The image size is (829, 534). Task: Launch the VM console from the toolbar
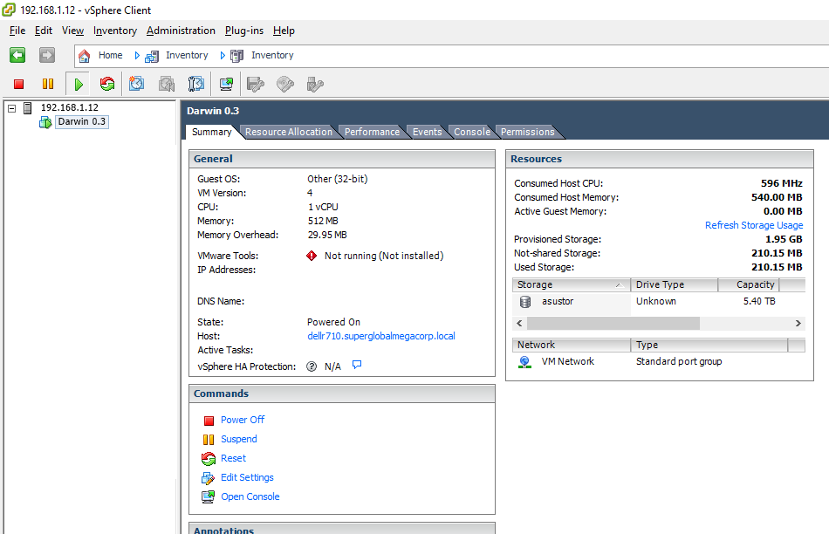226,84
